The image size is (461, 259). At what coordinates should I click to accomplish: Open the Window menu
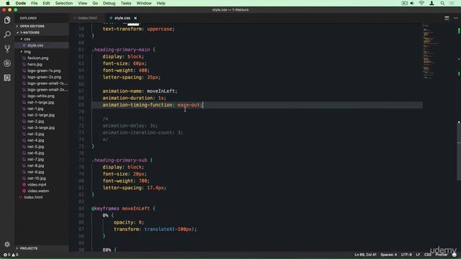pyautogui.click(x=144, y=3)
